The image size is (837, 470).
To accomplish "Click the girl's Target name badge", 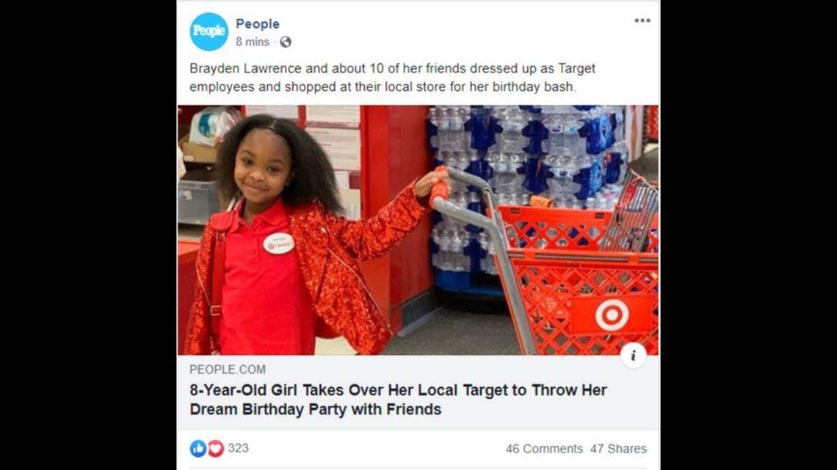I will [x=278, y=243].
